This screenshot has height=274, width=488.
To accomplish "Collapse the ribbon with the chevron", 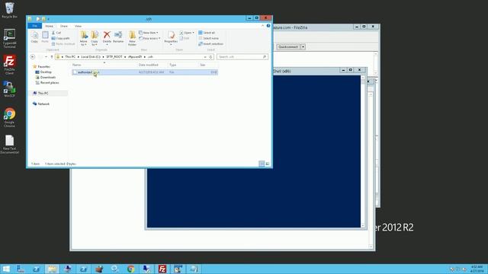I will coord(262,26).
